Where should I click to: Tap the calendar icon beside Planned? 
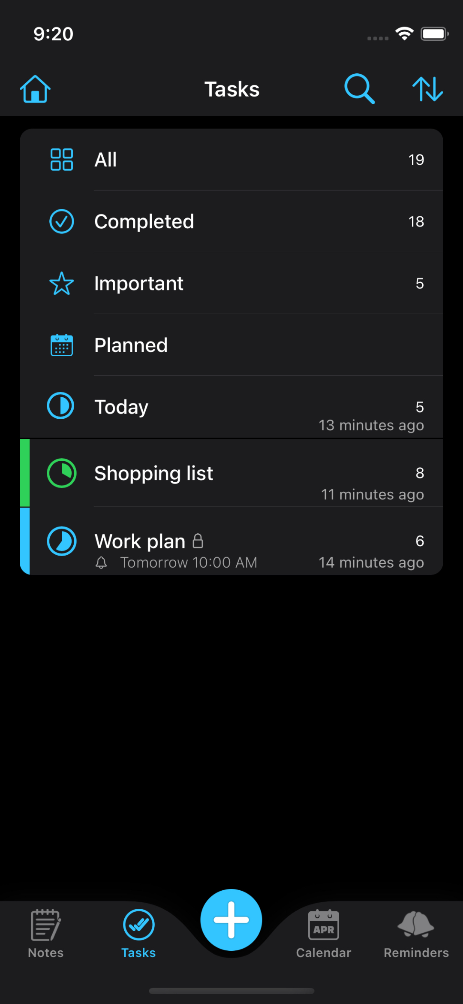pyautogui.click(x=62, y=345)
